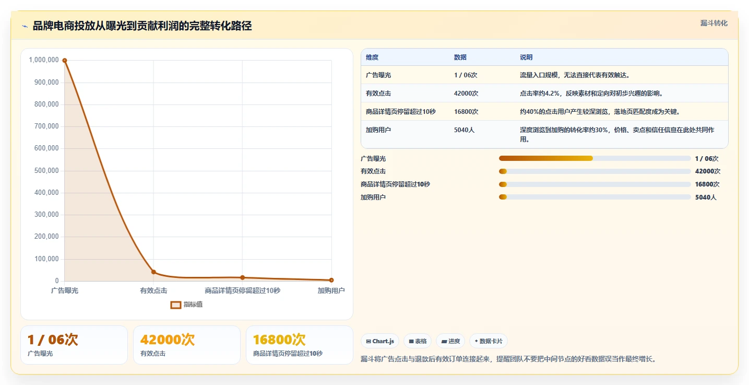Toggle the 指标值 legend swatch
The height and width of the screenshot is (385, 749).
(x=176, y=305)
